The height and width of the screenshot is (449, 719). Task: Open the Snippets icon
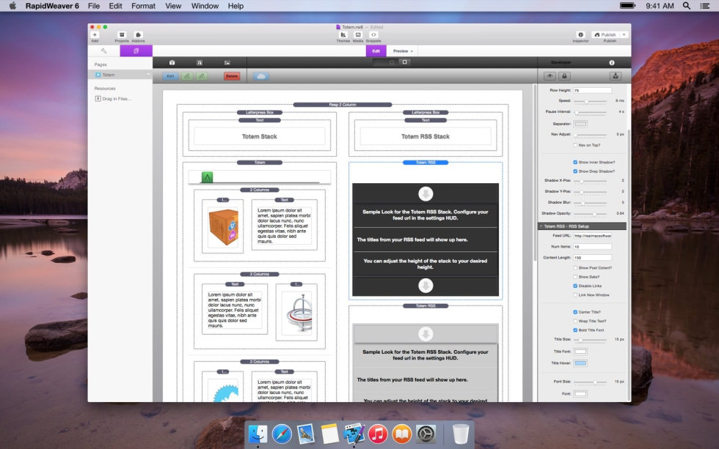tap(373, 34)
